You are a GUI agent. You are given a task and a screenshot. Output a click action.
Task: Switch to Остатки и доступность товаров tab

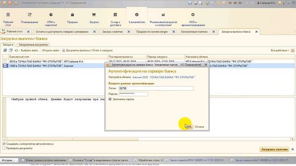[x=62, y=32]
